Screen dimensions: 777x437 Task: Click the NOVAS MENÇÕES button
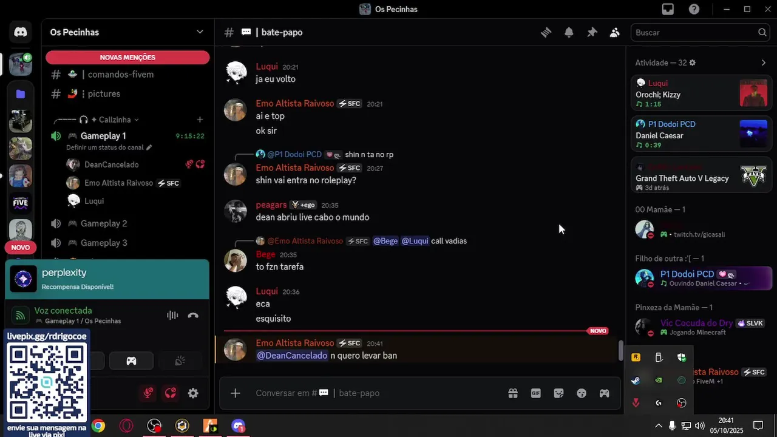[x=127, y=58]
